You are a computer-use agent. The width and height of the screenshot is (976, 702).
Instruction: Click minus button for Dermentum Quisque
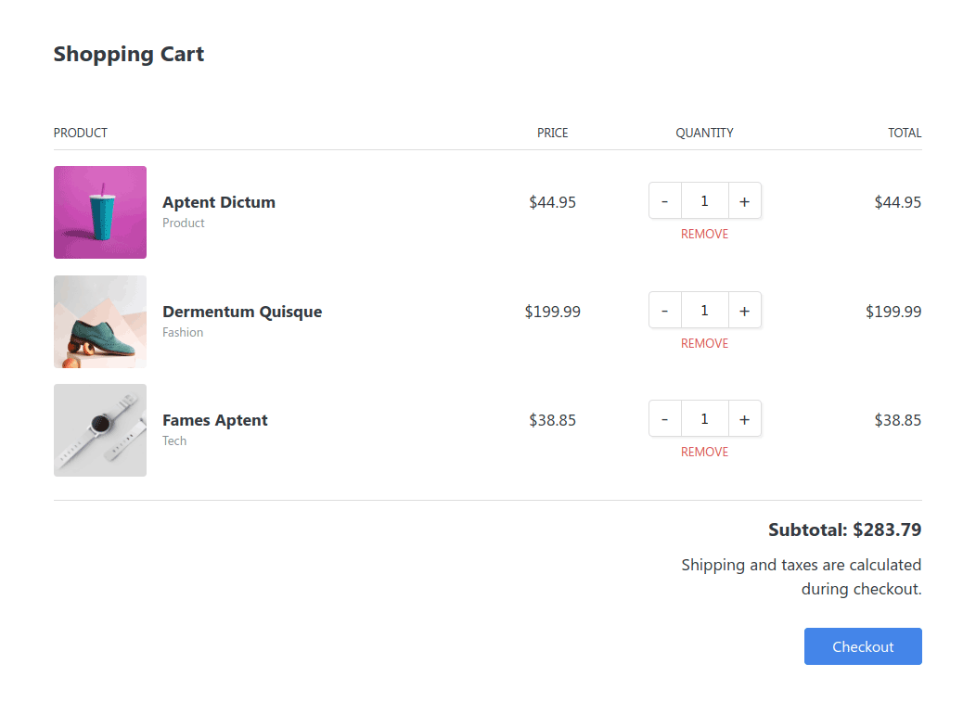point(664,311)
